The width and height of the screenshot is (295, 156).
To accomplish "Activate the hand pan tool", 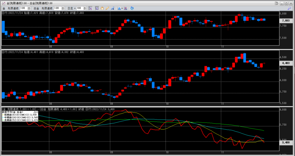I will pos(102,8).
